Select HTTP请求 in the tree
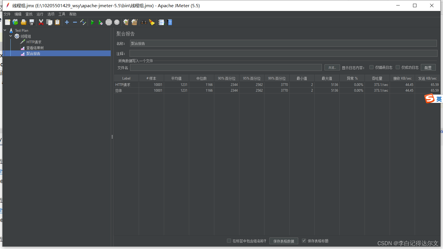The width and height of the screenshot is (443, 249). click(x=34, y=42)
